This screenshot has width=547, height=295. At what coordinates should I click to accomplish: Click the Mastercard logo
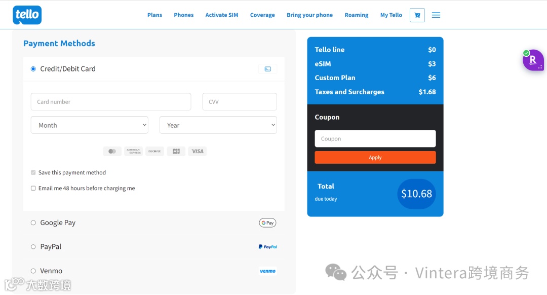[112, 151]
